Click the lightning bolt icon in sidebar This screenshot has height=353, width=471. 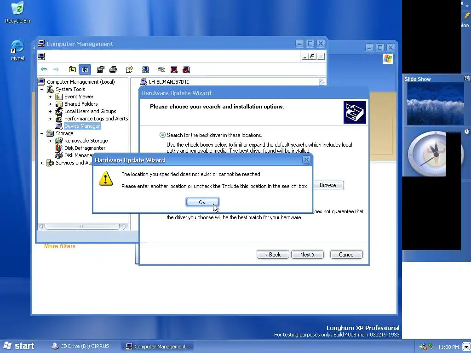[x=467, y=16]
